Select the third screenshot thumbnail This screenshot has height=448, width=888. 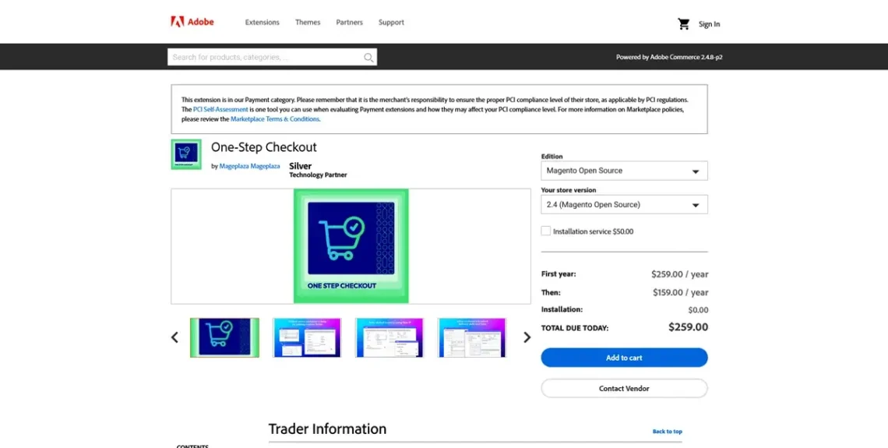coord(389,337)
